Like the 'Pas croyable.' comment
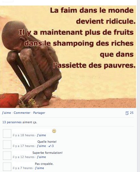 tap(40, 168)
